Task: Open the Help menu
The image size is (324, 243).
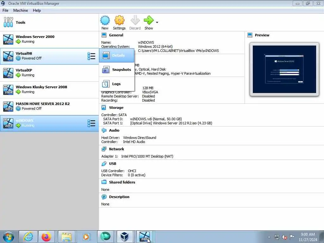Action: coord(37,10)
